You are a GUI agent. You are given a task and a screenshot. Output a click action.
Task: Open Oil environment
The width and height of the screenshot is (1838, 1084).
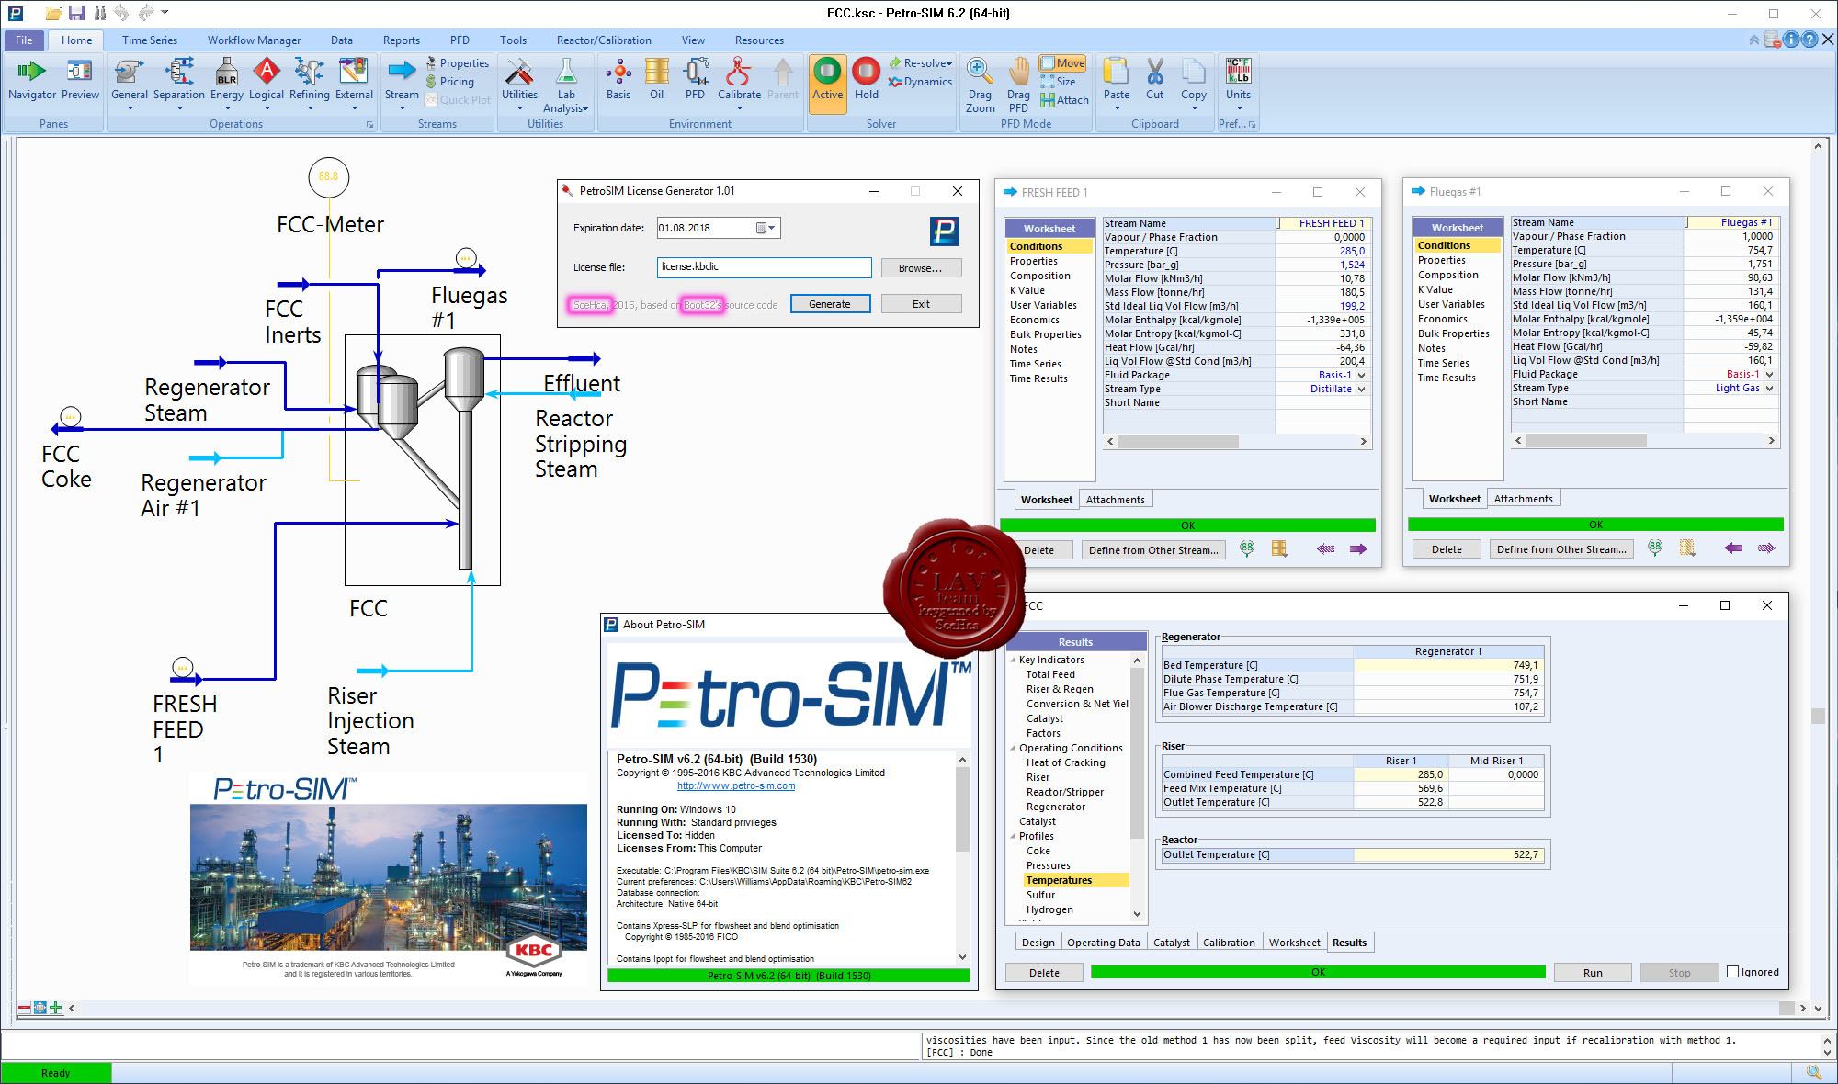point(657,79)
